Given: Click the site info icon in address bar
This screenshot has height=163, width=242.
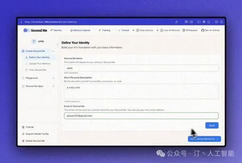Looking at the screenshot, I should 21,22.
